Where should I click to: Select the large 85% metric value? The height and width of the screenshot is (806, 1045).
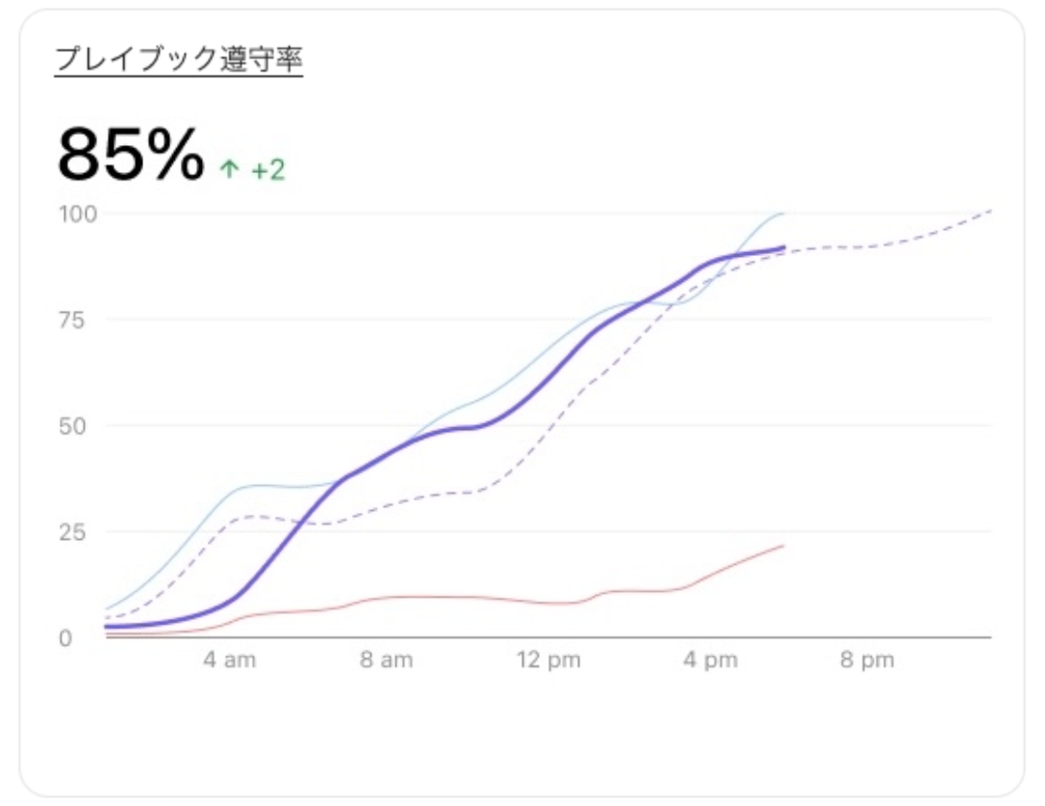pos(129,154)
